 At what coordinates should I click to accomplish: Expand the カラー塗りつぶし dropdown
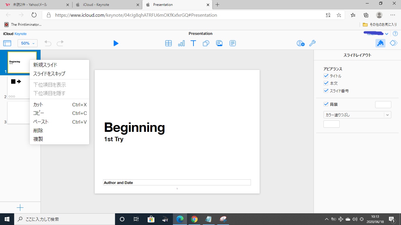(357, 115)
